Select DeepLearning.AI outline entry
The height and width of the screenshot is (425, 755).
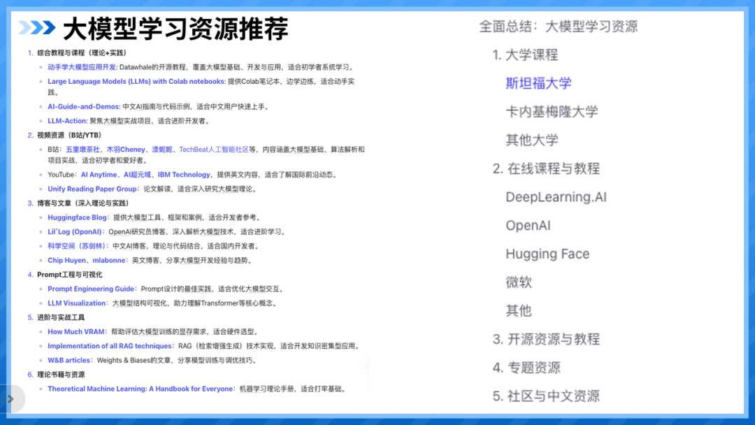[556, 197]
